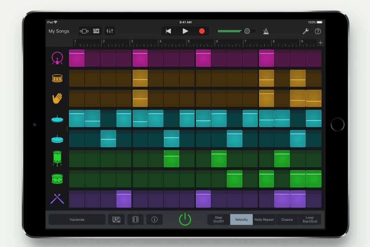Toggle kick drum step 1
The width and height of the screenshot is (370, 247).
coord(77,58)
